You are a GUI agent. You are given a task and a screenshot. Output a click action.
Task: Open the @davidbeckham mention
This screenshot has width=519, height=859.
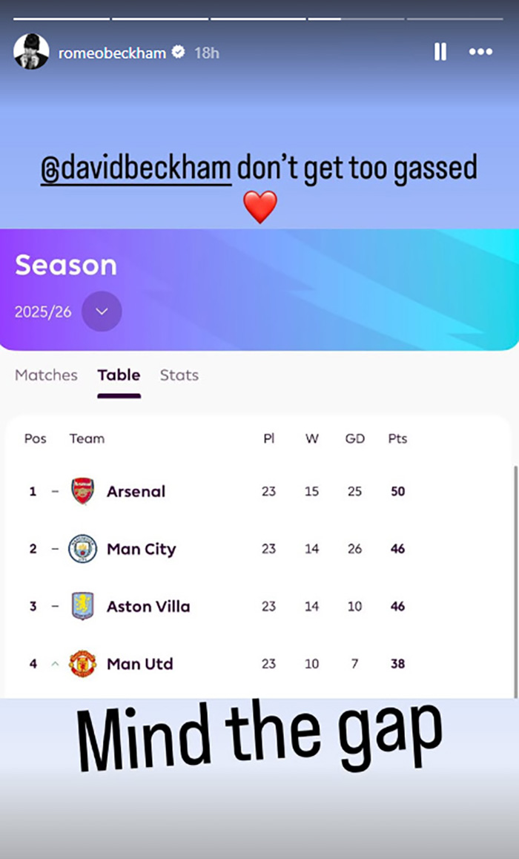135,167
